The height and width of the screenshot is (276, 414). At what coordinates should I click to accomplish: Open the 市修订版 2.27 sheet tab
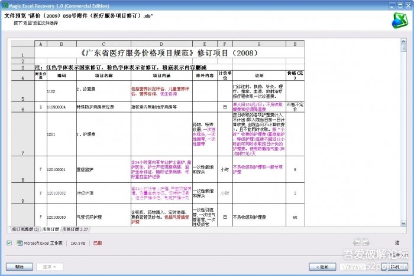click(x=75, y=228)
